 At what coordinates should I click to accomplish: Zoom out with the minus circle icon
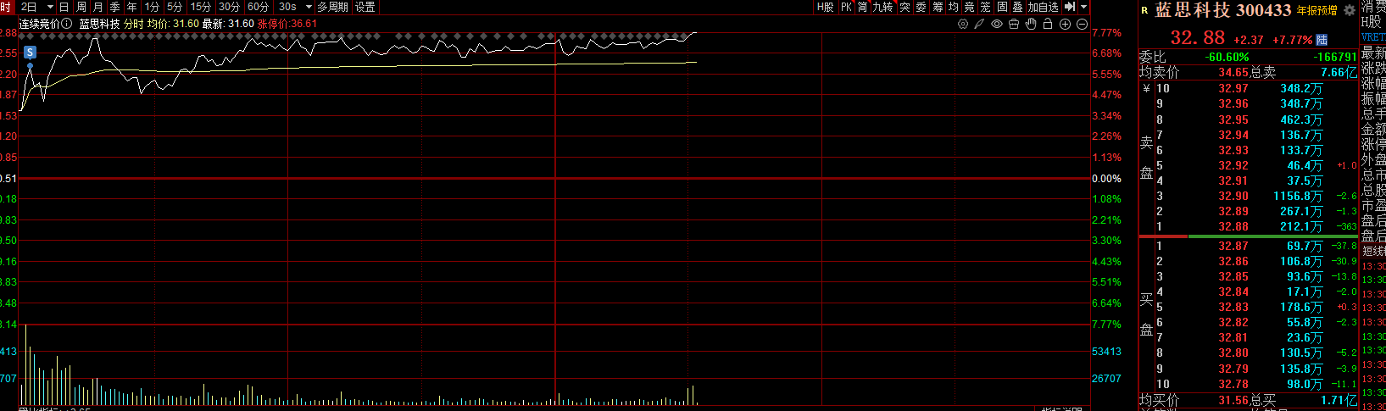tap(1082, 24)
